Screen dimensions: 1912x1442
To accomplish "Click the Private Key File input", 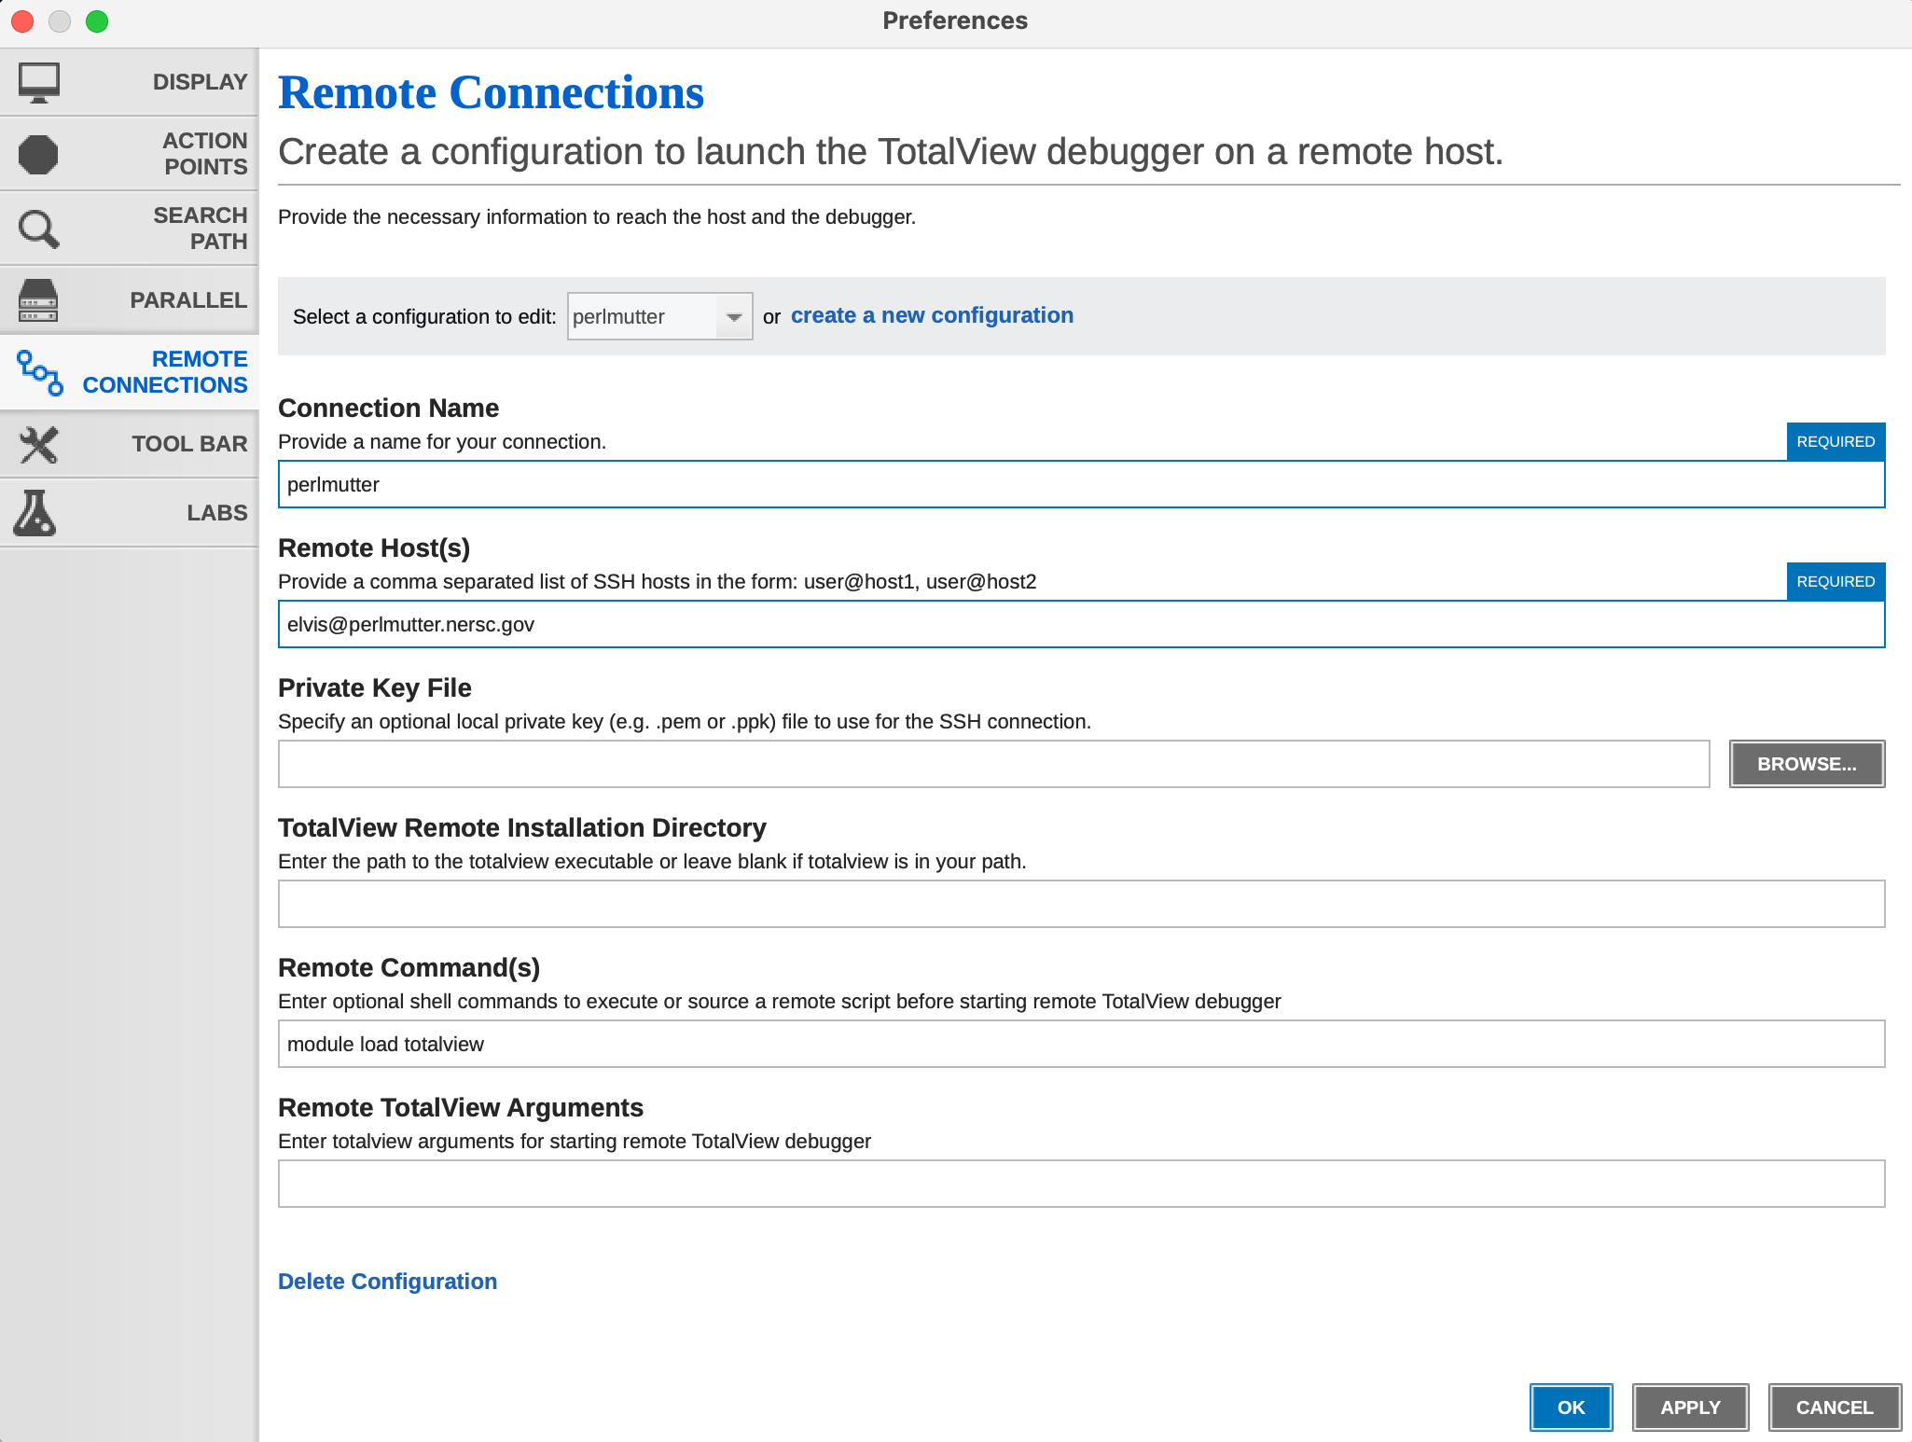I will [x=993, y=765].
